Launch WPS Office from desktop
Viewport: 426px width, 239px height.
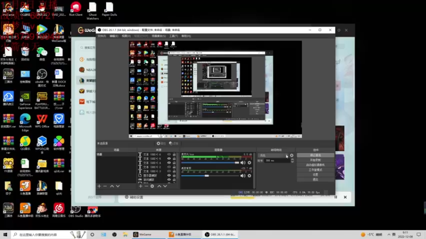click(42, 121)
